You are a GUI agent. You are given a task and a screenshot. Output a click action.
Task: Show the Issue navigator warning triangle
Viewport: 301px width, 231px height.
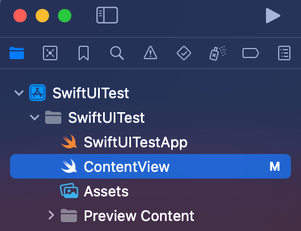pyautogui.click(x=151, y=52)
